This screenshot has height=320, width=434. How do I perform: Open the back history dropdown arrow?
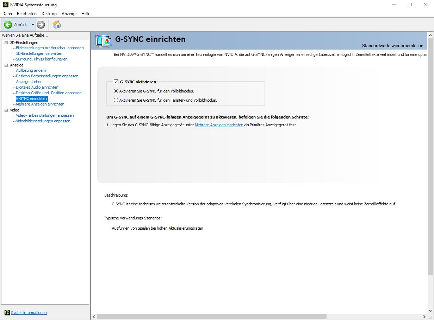click(x=33, y=25)
